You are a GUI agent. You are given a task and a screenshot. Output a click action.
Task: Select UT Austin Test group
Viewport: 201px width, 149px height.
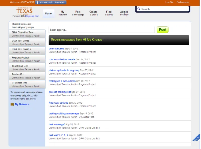click(x=27, y=84)
